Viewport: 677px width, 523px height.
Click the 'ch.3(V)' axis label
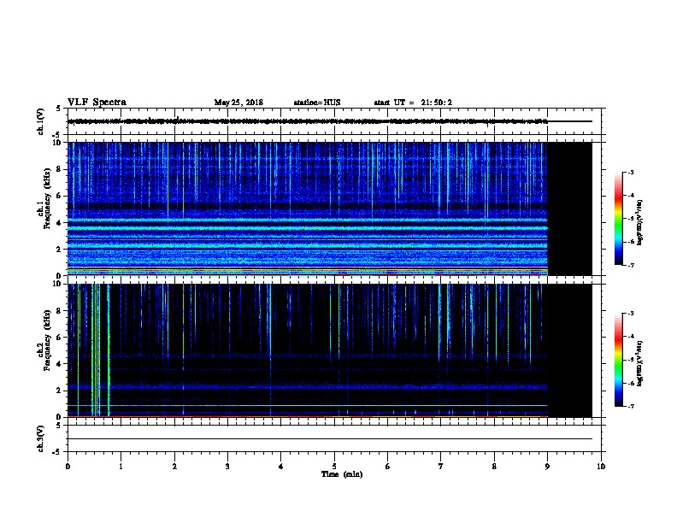pos(41,438)
